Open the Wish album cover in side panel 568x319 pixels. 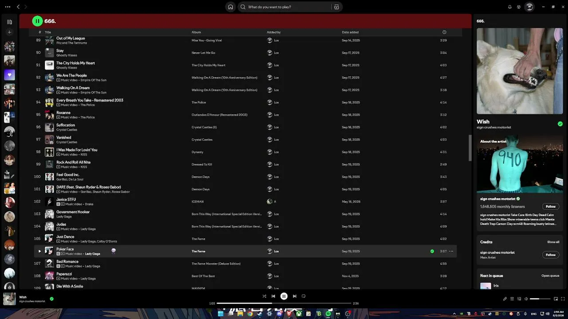(520, 71)
